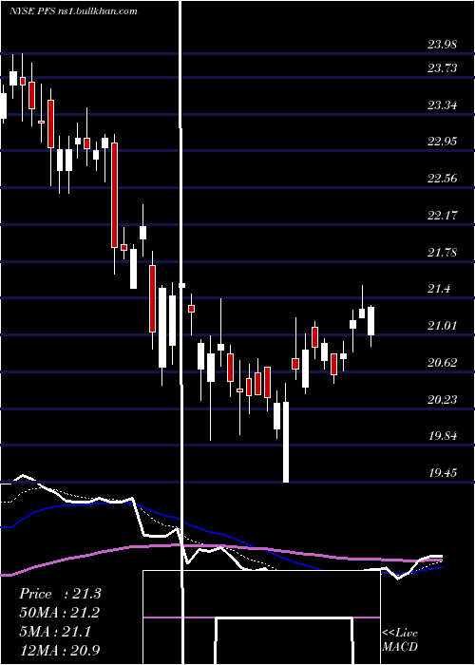Select the 22.56 price axis label

(x=443, y=179)
